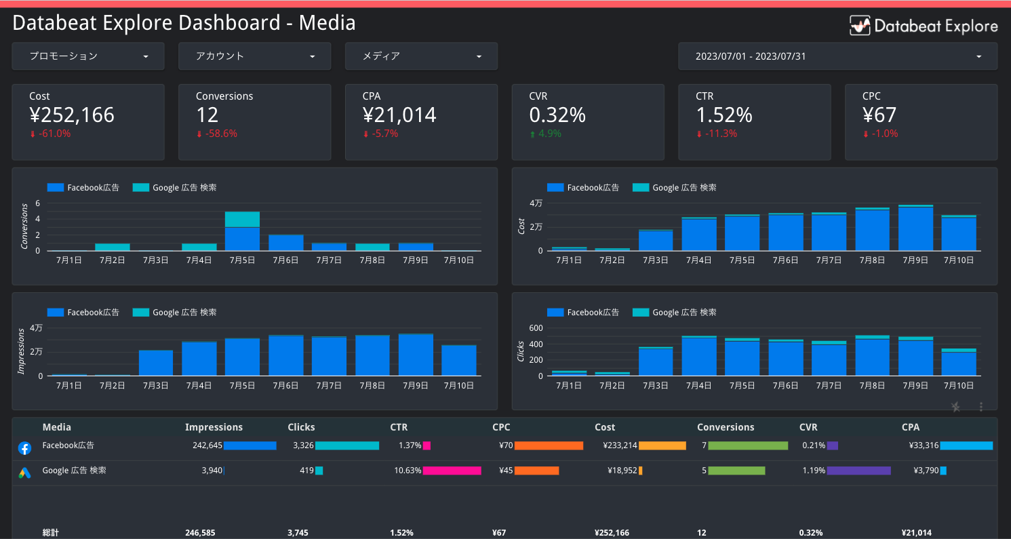The image size is (1011, 539).
Task: Click the red down arrow under CTR
Action: tap(699, 134)
